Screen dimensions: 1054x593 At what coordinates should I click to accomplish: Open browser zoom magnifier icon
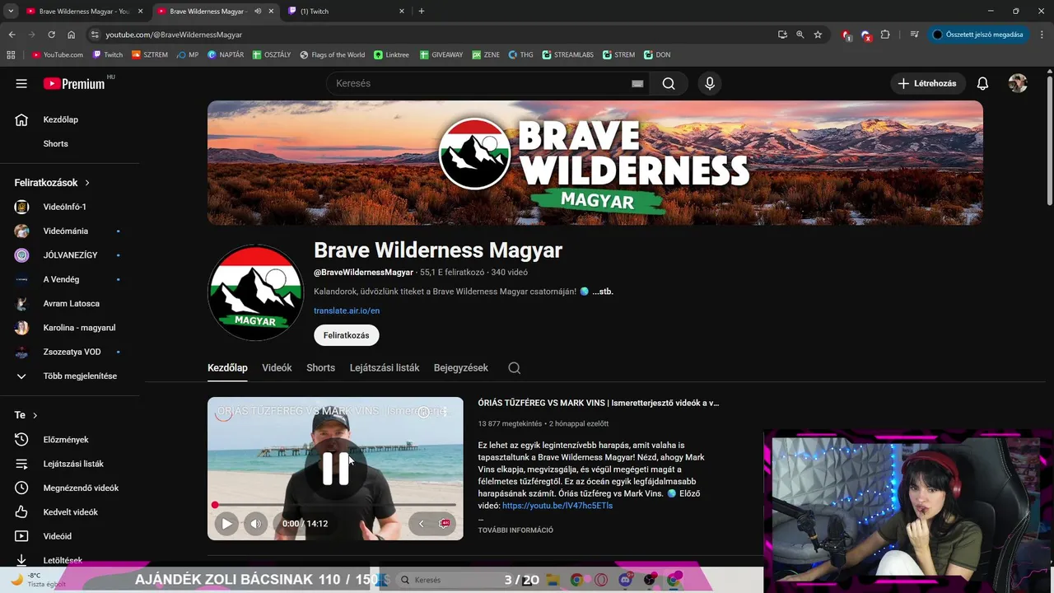tap(800, 35)
